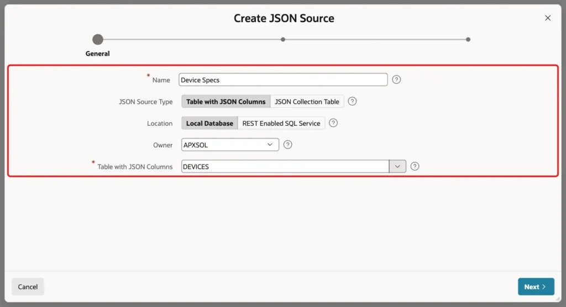Click the Owner label
The height and width of the screenshot is (307, 566).
coord(163,145)
